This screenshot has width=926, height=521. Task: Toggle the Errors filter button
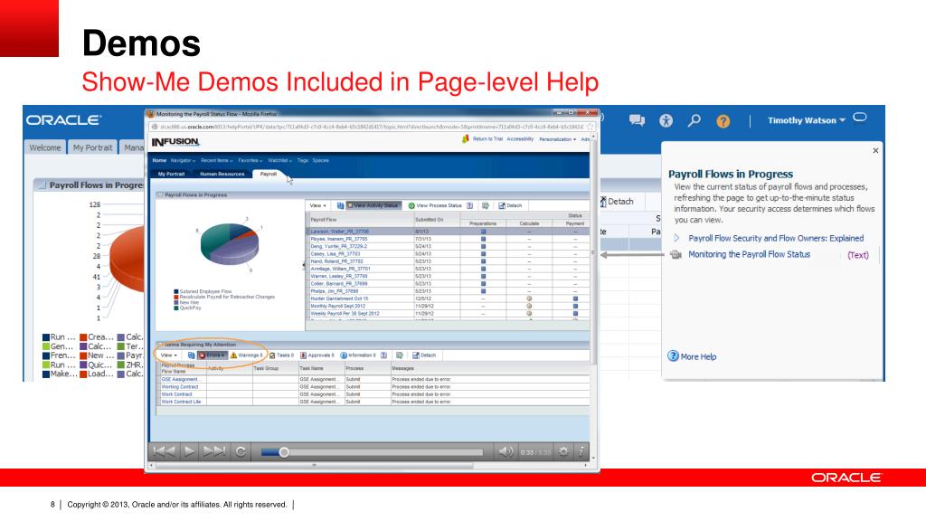coord(212,355)
